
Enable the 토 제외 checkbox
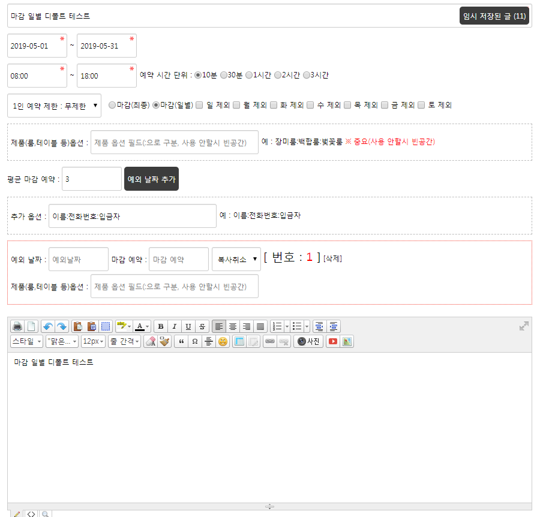(421, 106)
